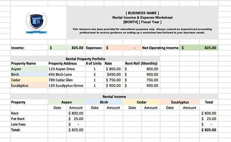Select the Total column Rent $ 800.00 cell

coord(209,113)
